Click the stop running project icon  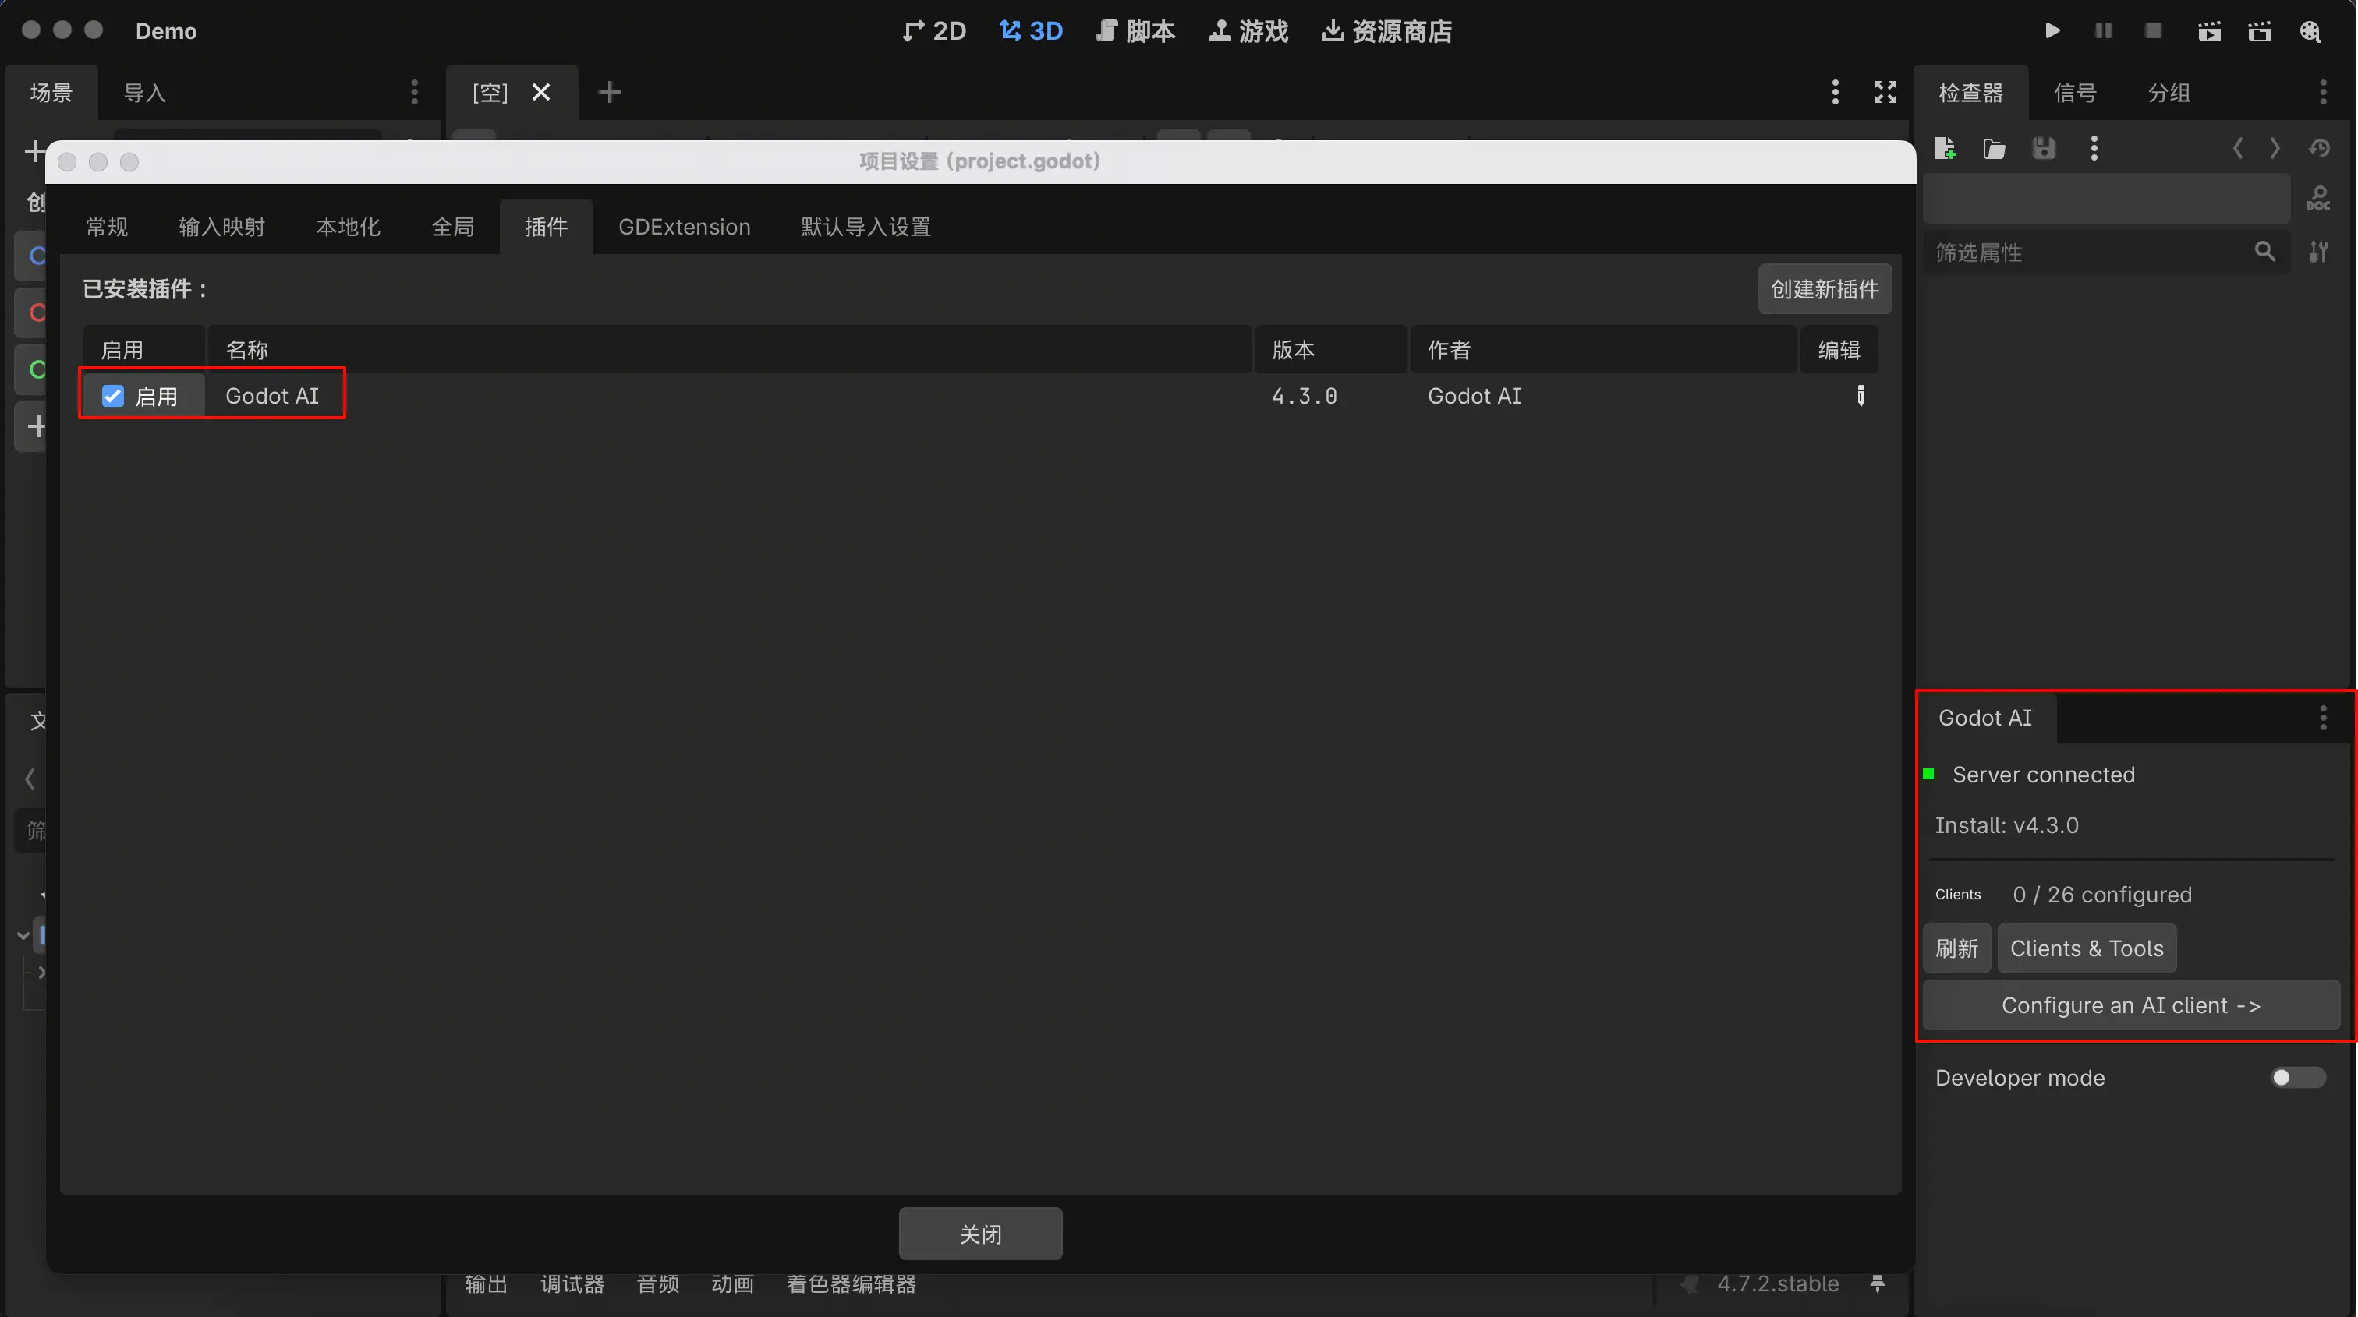click(2153, 31)
